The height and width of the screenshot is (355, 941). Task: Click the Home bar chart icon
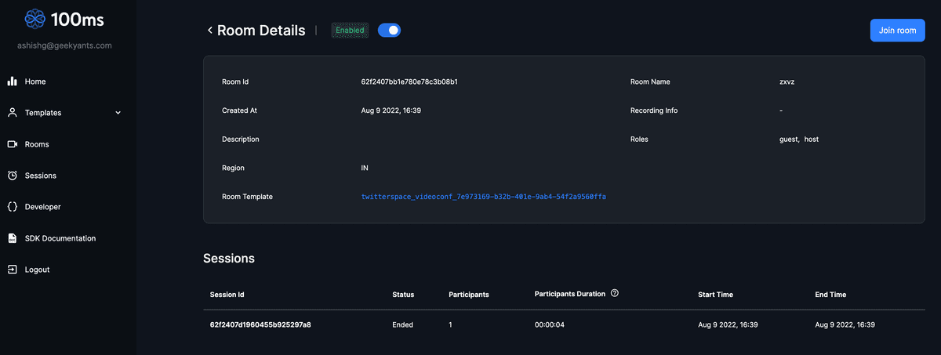(13, 82)
